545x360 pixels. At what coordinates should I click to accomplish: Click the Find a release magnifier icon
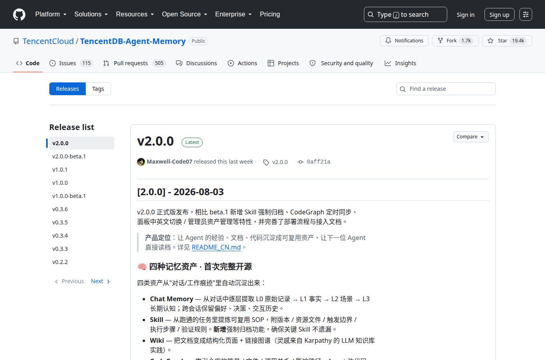click(x=403, y=89)
